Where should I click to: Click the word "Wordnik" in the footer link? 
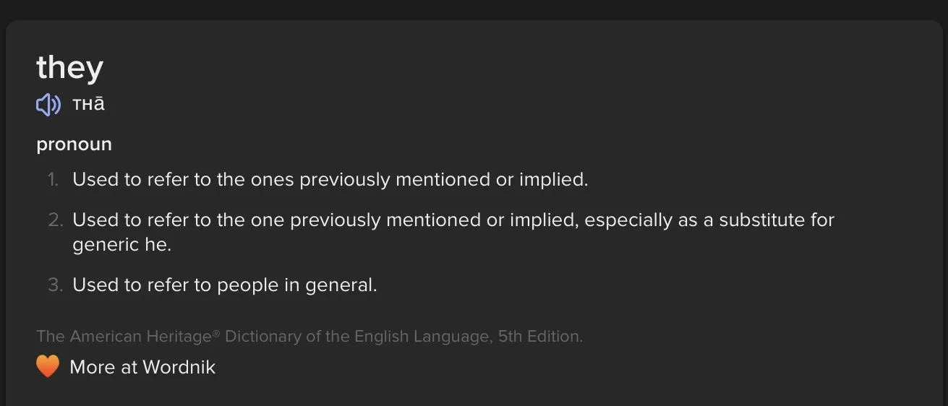pos(179,367)
